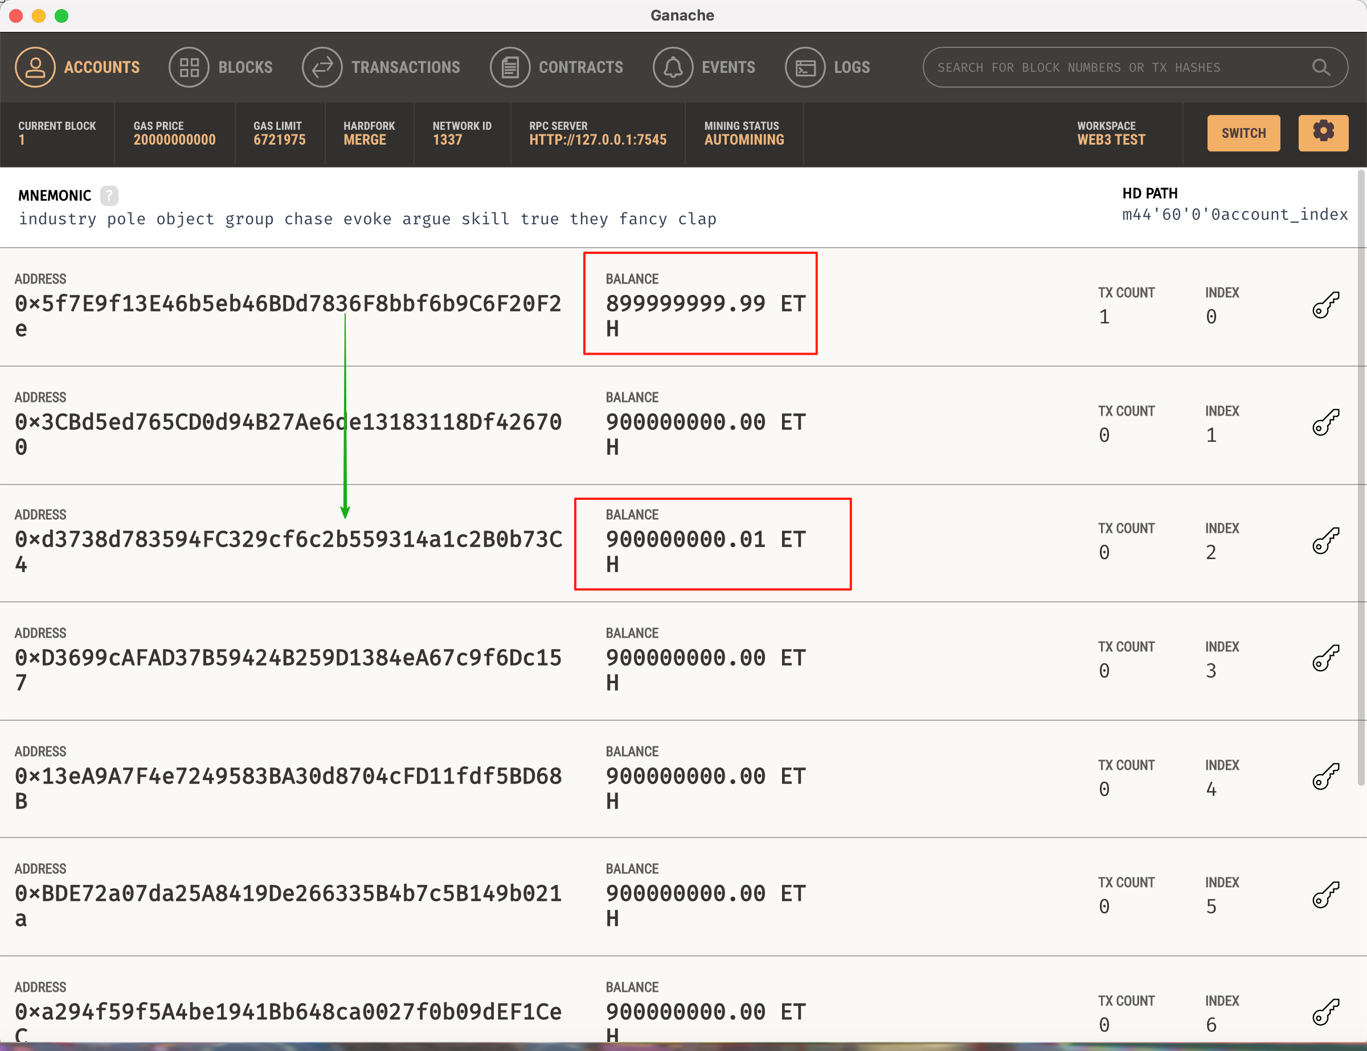This screenshot has height=1051, width=1367.
Task: Click the search magnifier icon
Action: point(1321,67)
